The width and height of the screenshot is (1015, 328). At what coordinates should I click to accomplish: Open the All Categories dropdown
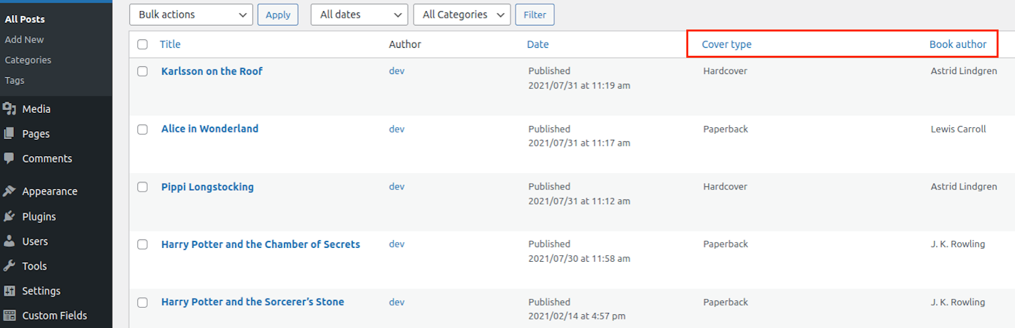(x=462, y=14)
